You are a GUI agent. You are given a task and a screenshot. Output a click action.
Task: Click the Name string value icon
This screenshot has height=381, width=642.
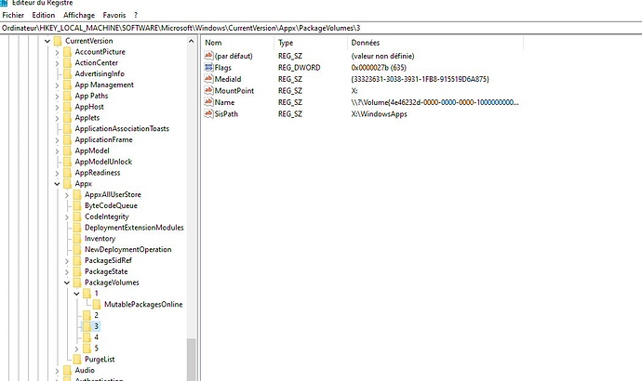tap(208, 102)
